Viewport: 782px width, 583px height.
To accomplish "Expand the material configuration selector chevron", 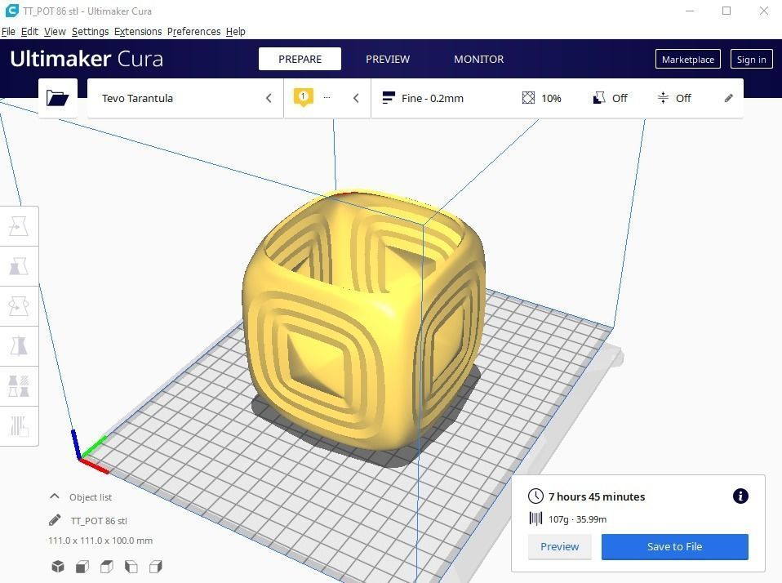I will 356,98.
